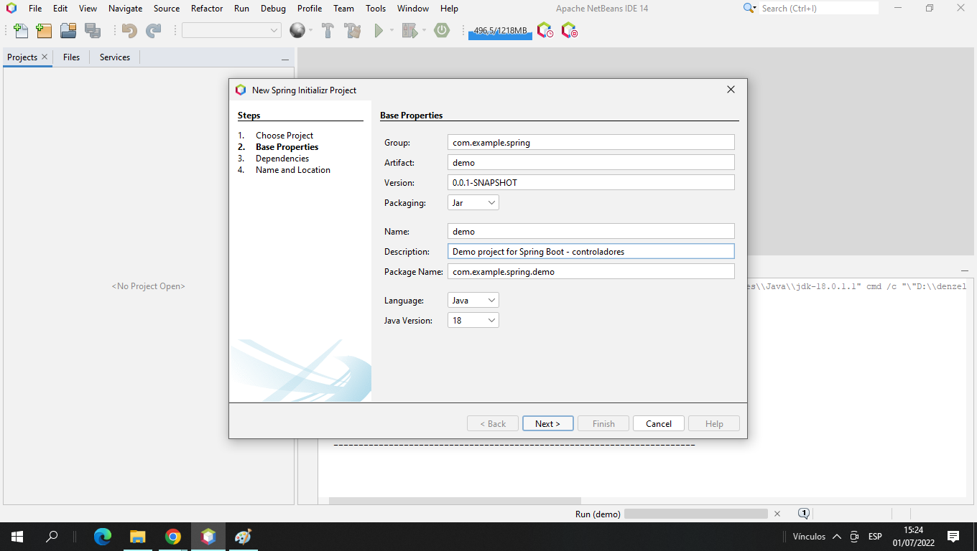Open the Windows action center
Screen dimensions: 977x551
tap(953, 536)
